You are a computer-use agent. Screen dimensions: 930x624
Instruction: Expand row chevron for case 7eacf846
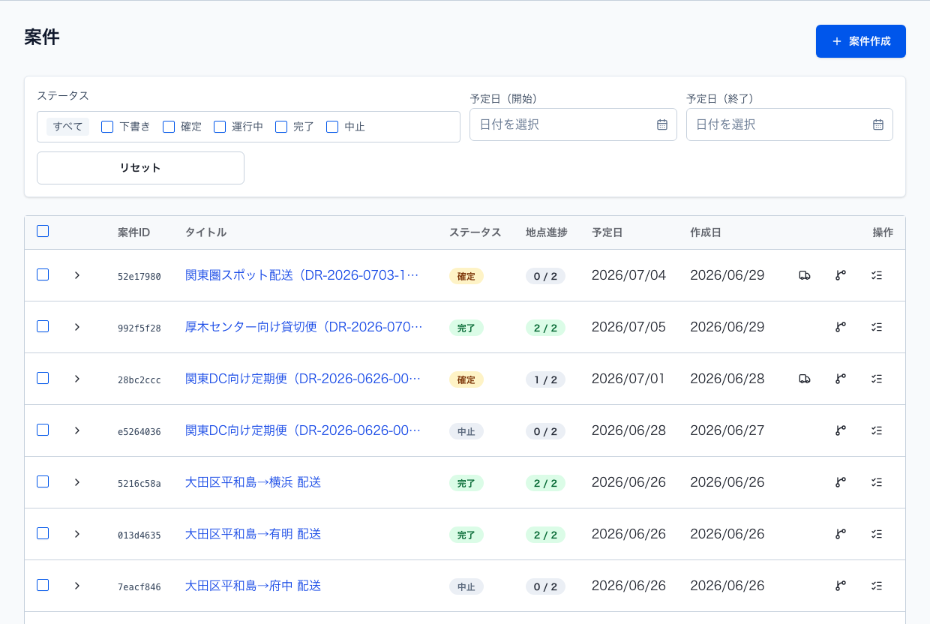point(76,586)
